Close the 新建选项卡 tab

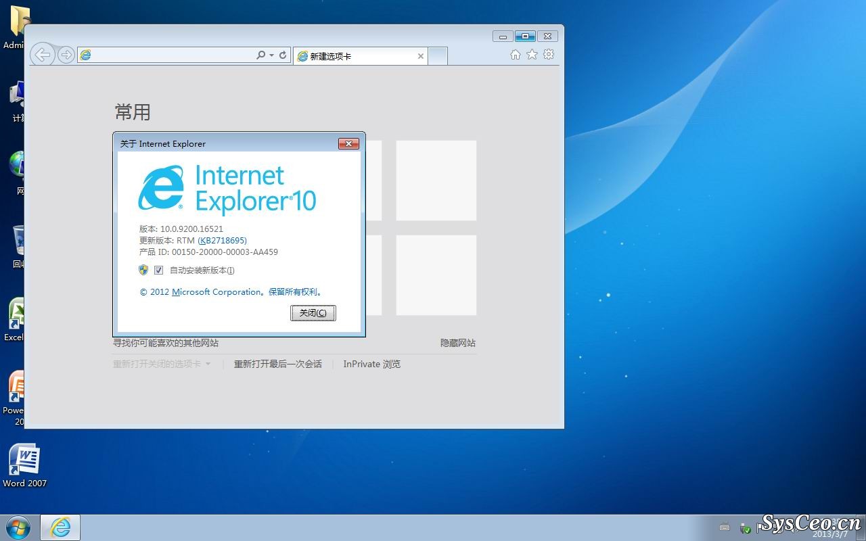click(x=421, y=56)
